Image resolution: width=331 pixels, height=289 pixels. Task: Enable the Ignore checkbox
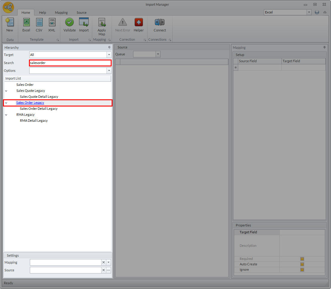[x=302, y=270]
